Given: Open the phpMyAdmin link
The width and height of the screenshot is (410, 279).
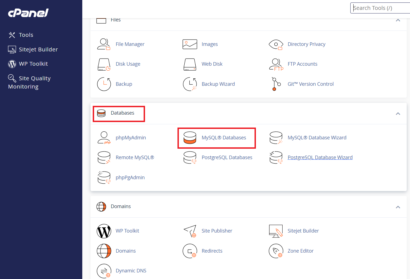Looking at the screenshot, I should (131, 138).
